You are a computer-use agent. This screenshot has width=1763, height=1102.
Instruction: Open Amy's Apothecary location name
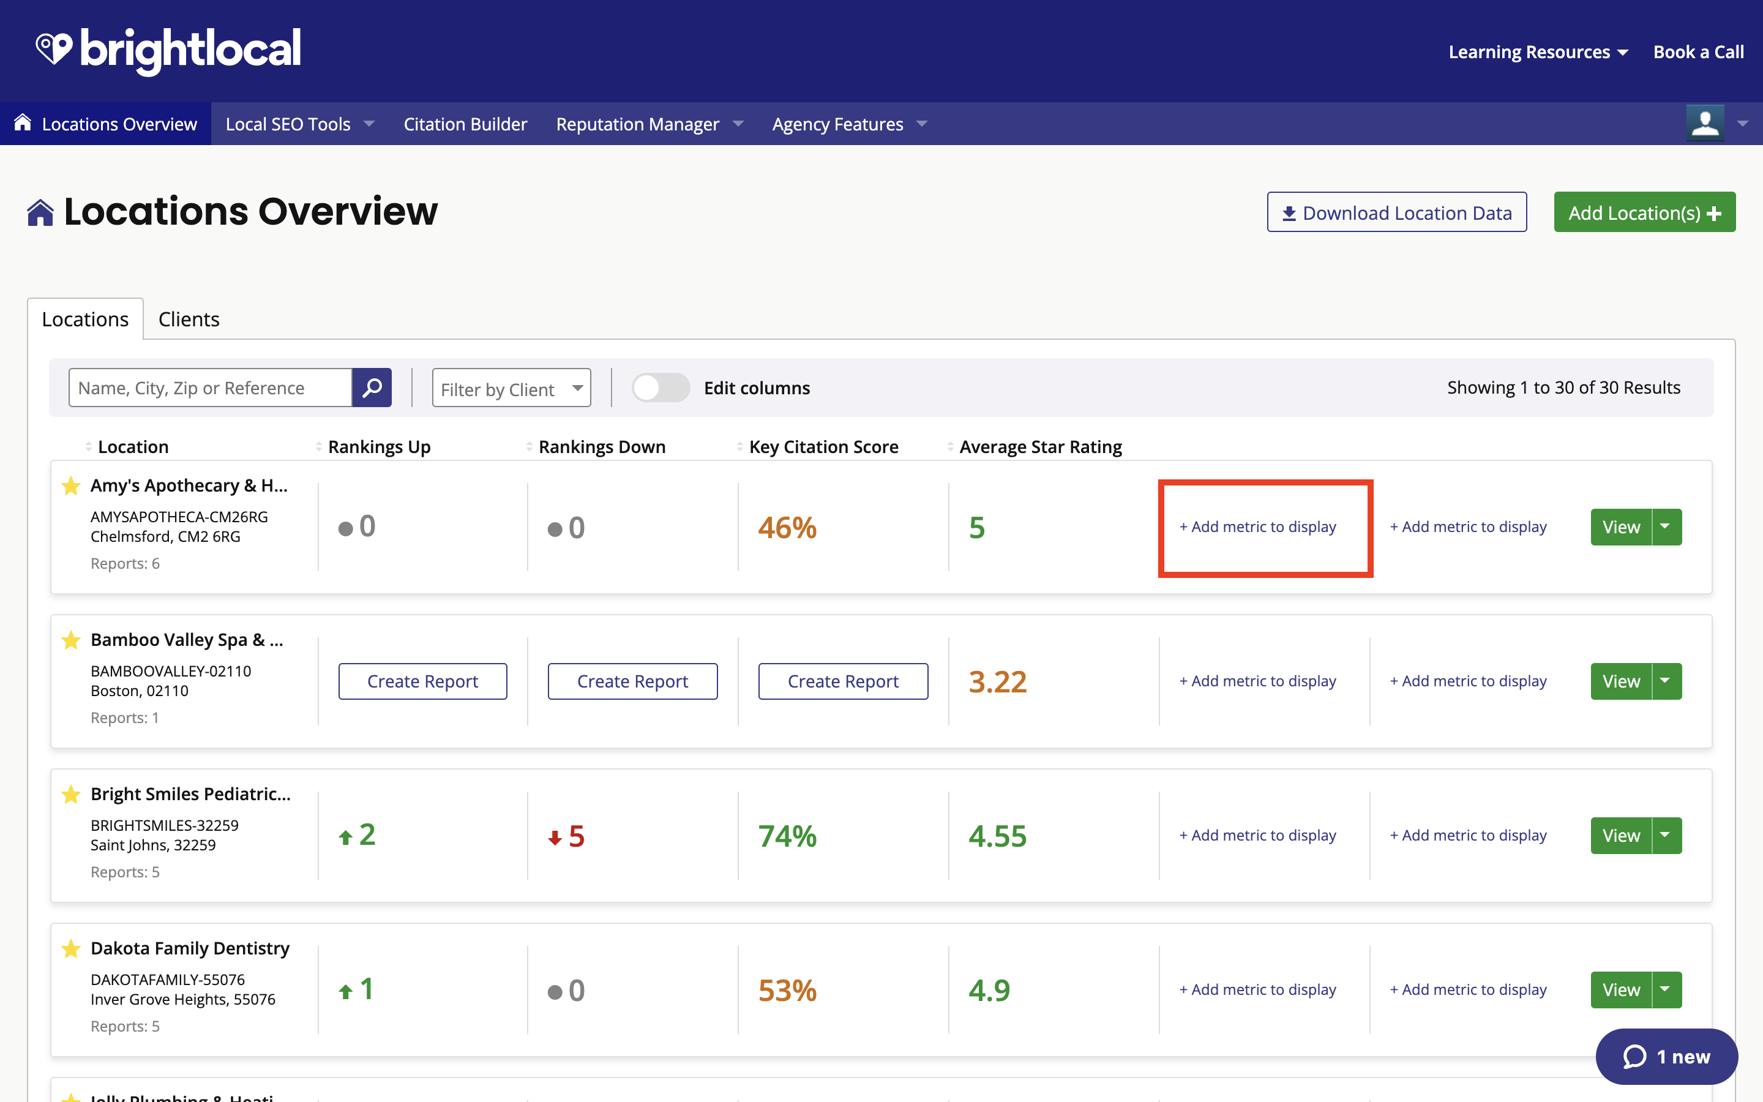click(x=189, y=485)
